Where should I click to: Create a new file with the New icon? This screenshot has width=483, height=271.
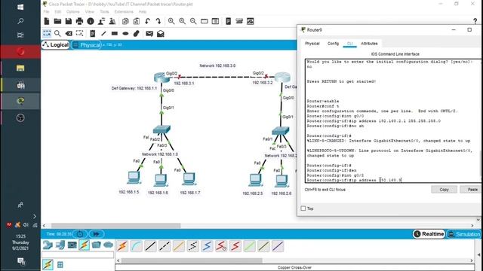pos(47,21)
